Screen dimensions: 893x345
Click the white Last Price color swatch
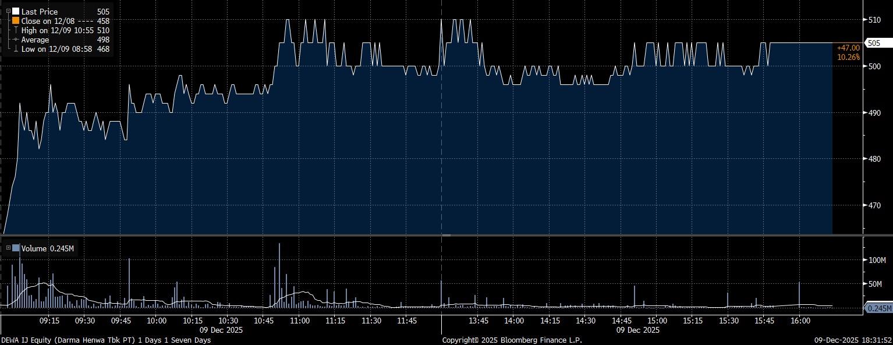point(16,11)
